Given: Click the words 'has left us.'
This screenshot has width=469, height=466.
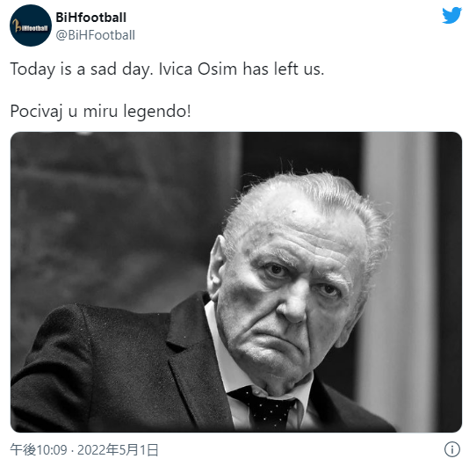Looking at the screenshot, I should [284, 69].
